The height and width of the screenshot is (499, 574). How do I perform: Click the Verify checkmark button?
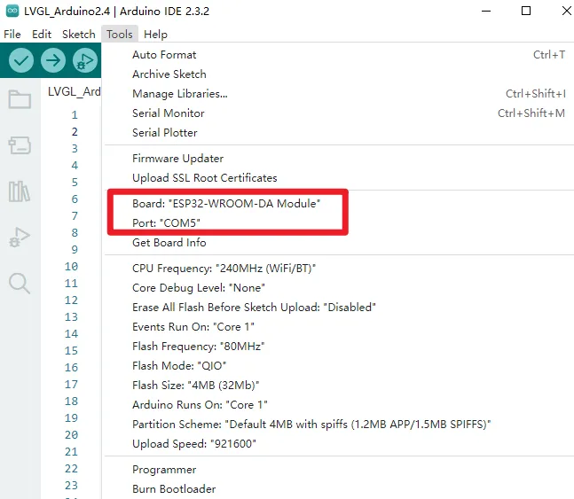(x=21, y=60)
